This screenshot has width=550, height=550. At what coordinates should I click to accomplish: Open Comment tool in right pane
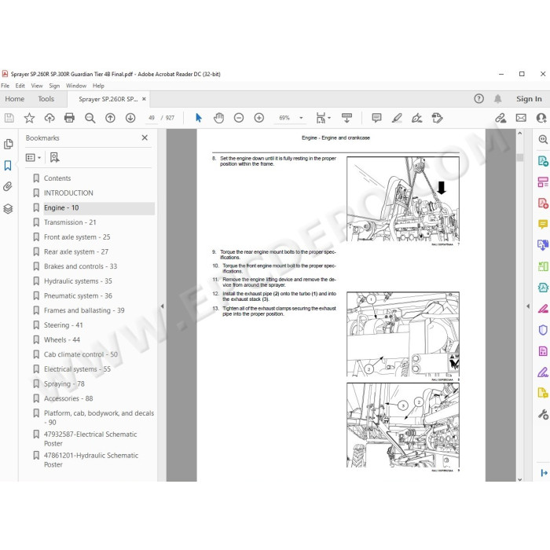pyautogui.click(x=543, y=224)
